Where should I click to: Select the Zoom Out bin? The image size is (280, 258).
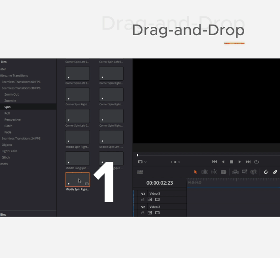coord(11,94)
